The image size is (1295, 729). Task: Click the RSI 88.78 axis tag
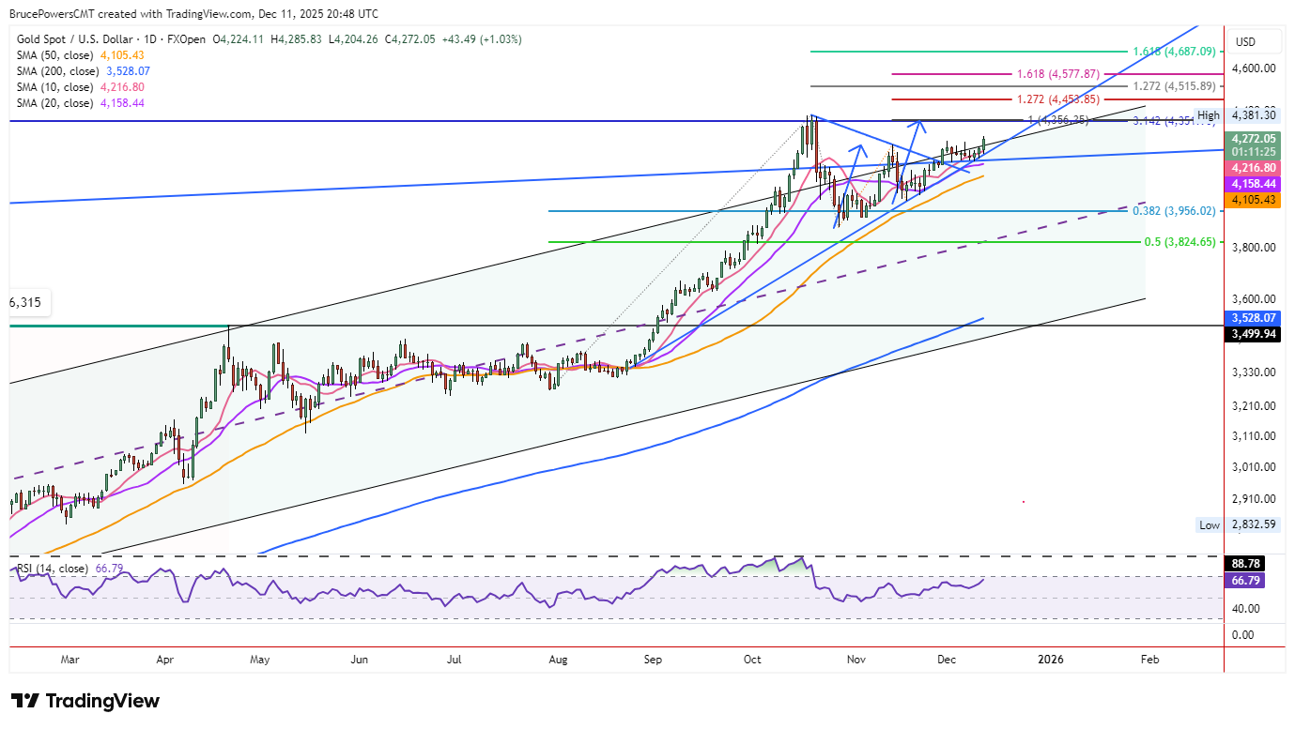pyautogui.click(x=1246, y=564)
